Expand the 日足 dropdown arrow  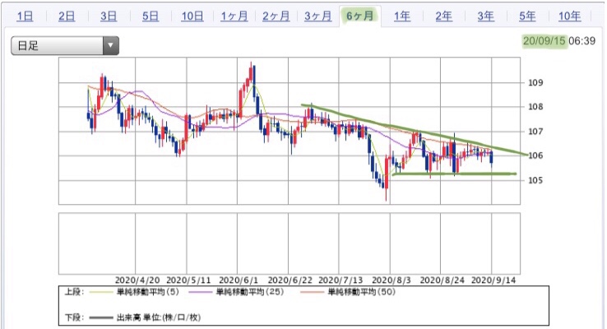(111, 46)
